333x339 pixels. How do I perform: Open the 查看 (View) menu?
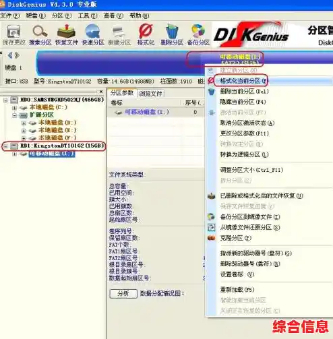point(113,16)
